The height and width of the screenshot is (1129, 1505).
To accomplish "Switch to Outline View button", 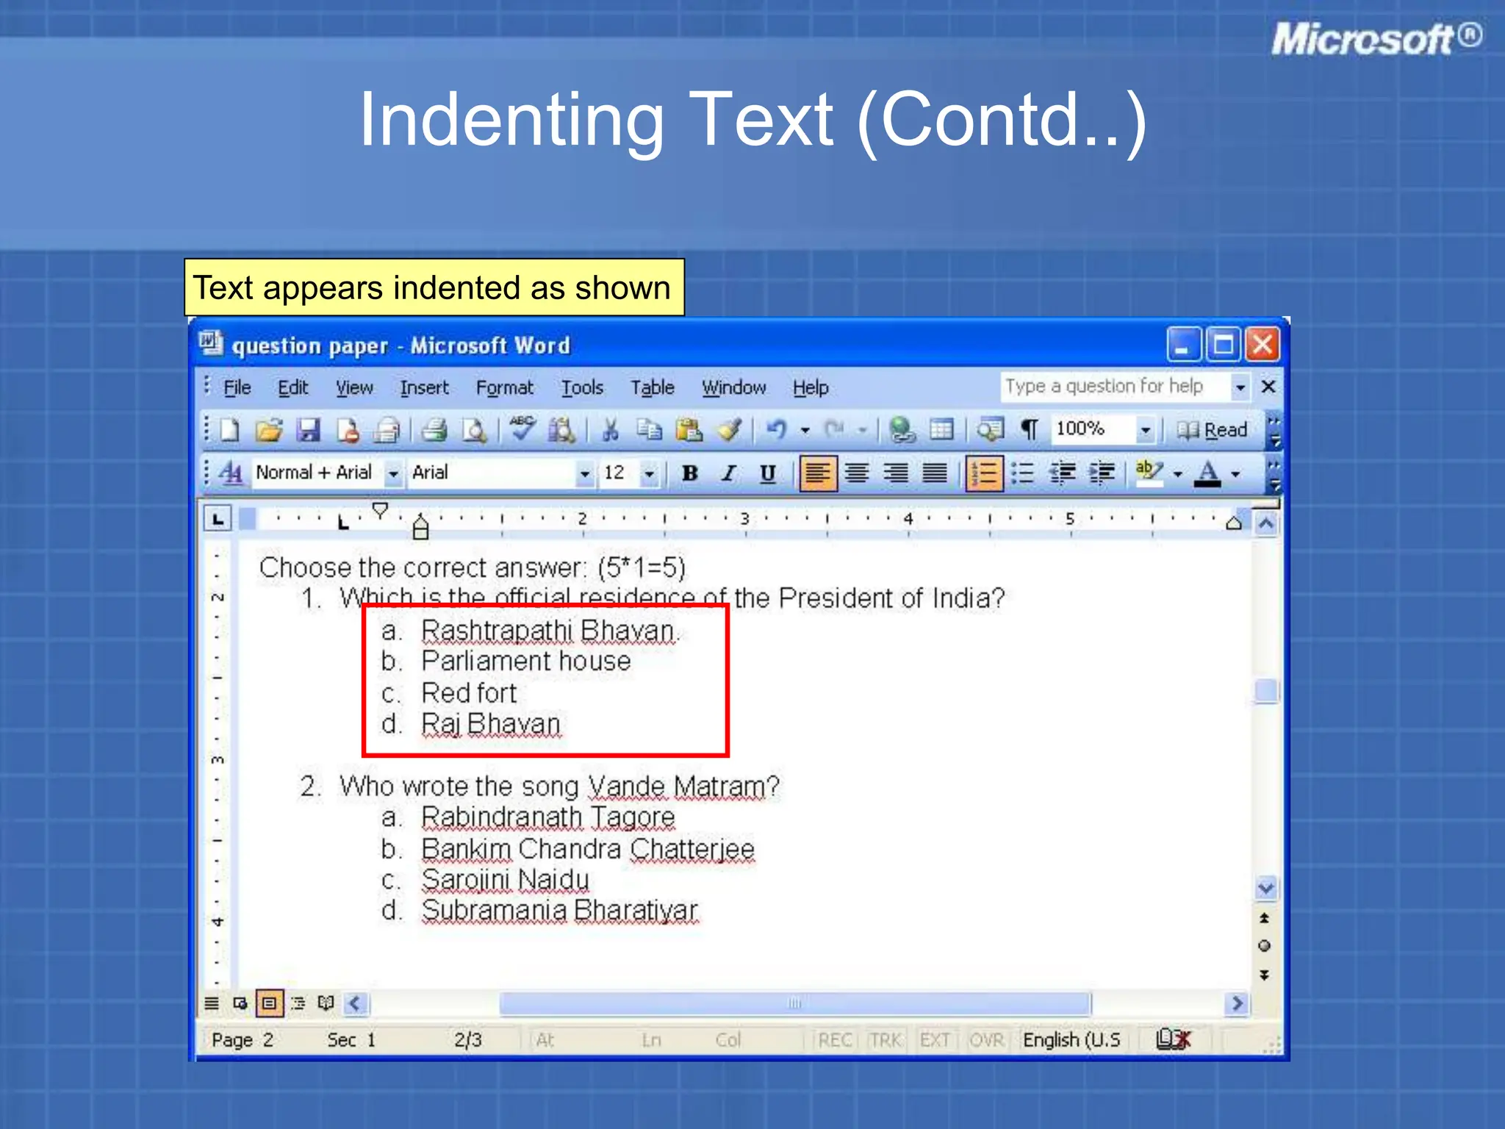I will pyautogui.click(x=298, y=1003).
